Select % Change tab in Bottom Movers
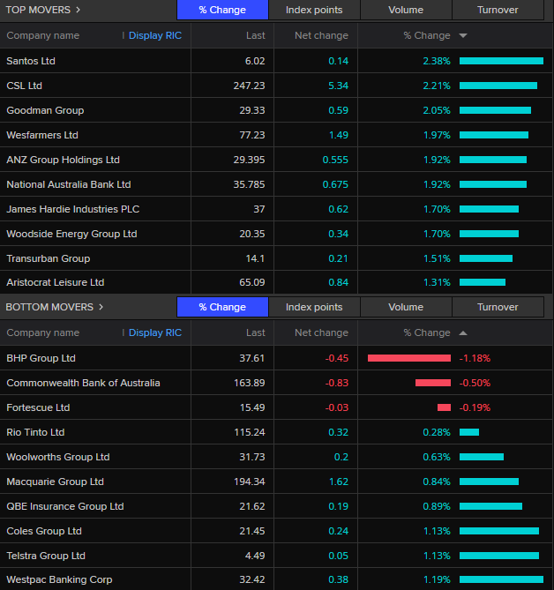 point(222,307)
